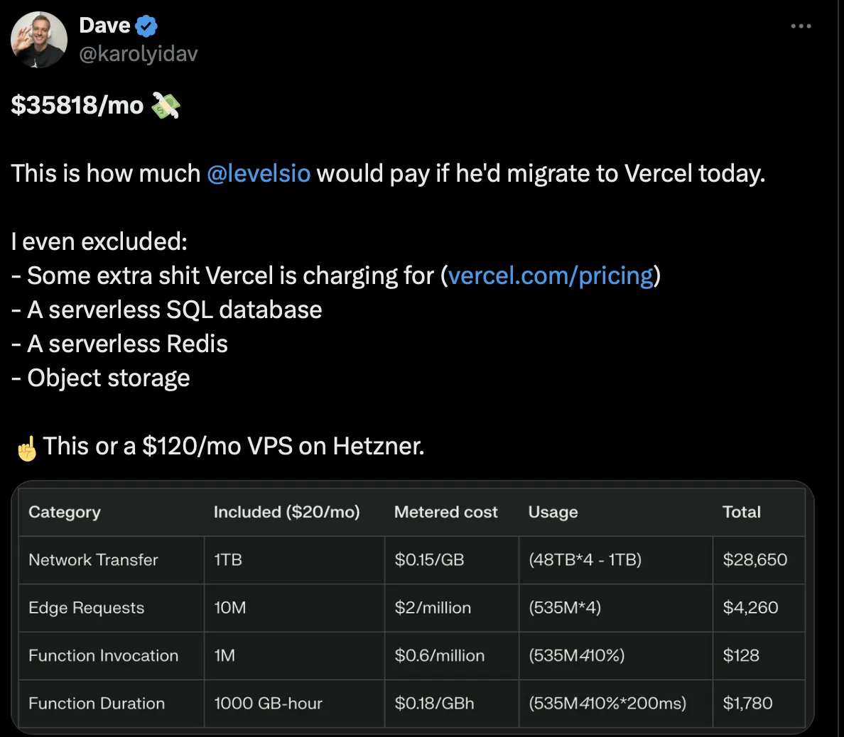Viewport: 844px width, 737px height.
Task: Open the vercel.com/pricing link
Action: coord(551,276)
